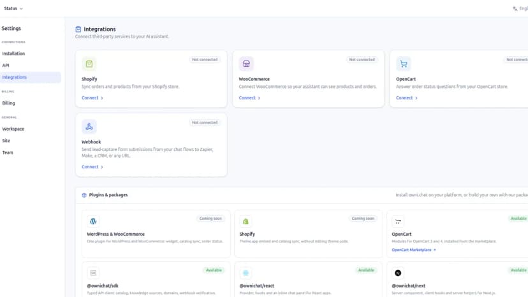The height and width of the screenshot is (297, 528).
Task: Open the language selector at top right
Action: [x=520, y=8]
